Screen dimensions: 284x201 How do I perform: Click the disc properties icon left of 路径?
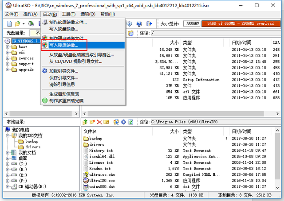130,33
